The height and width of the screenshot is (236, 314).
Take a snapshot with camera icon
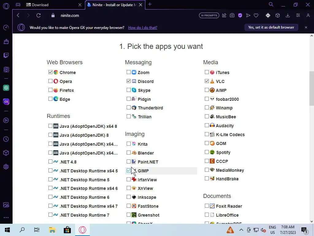click(x=232, y=15)
